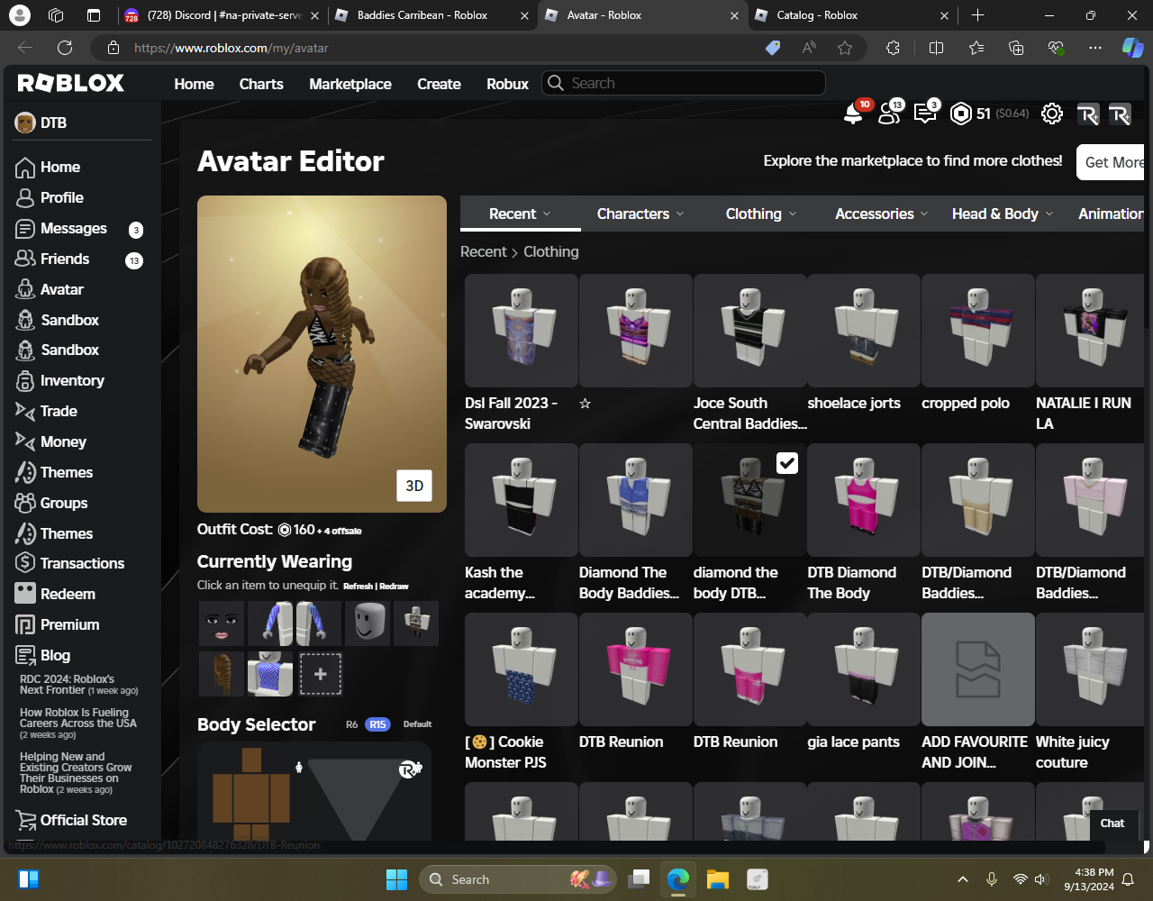Image resolution: width=1153 pixels, height=901 pixels.
Task: Switch to the Catalog - Roblox tab
Action: [x=853, y=15]
